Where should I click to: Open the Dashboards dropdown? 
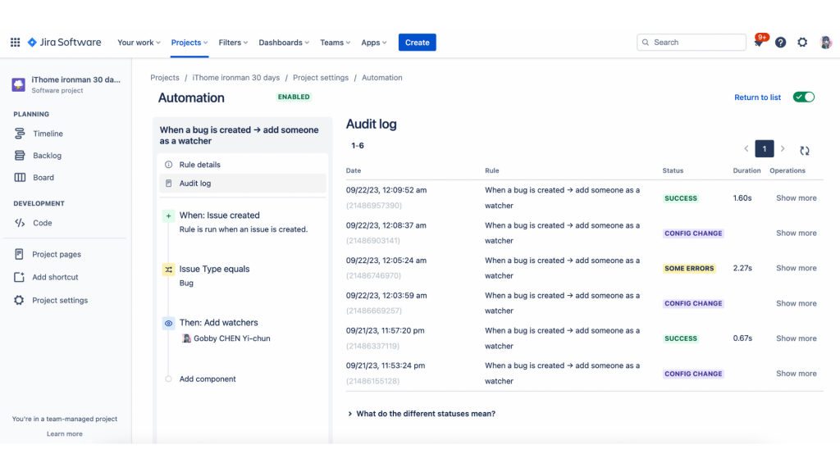284,43
